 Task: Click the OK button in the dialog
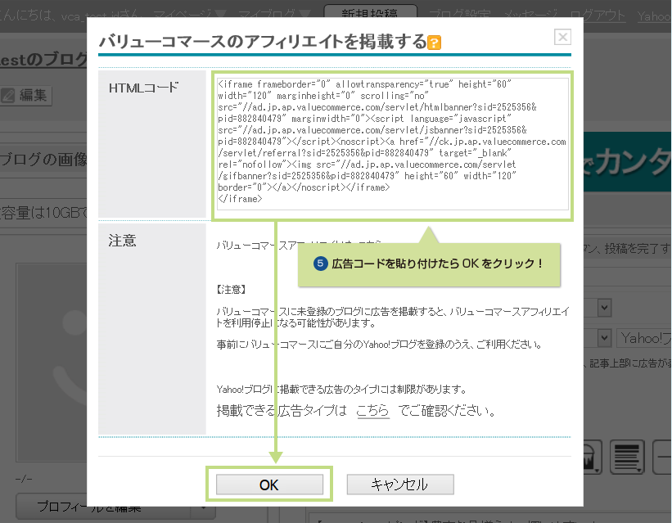269,485
